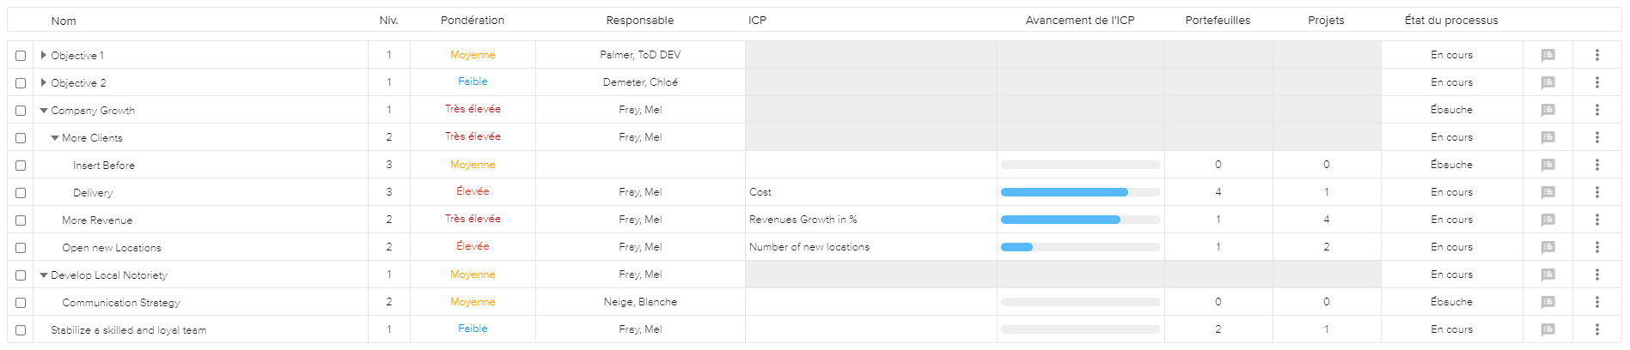Click comment icon for Communication Strategy row

click(1548, 302)
